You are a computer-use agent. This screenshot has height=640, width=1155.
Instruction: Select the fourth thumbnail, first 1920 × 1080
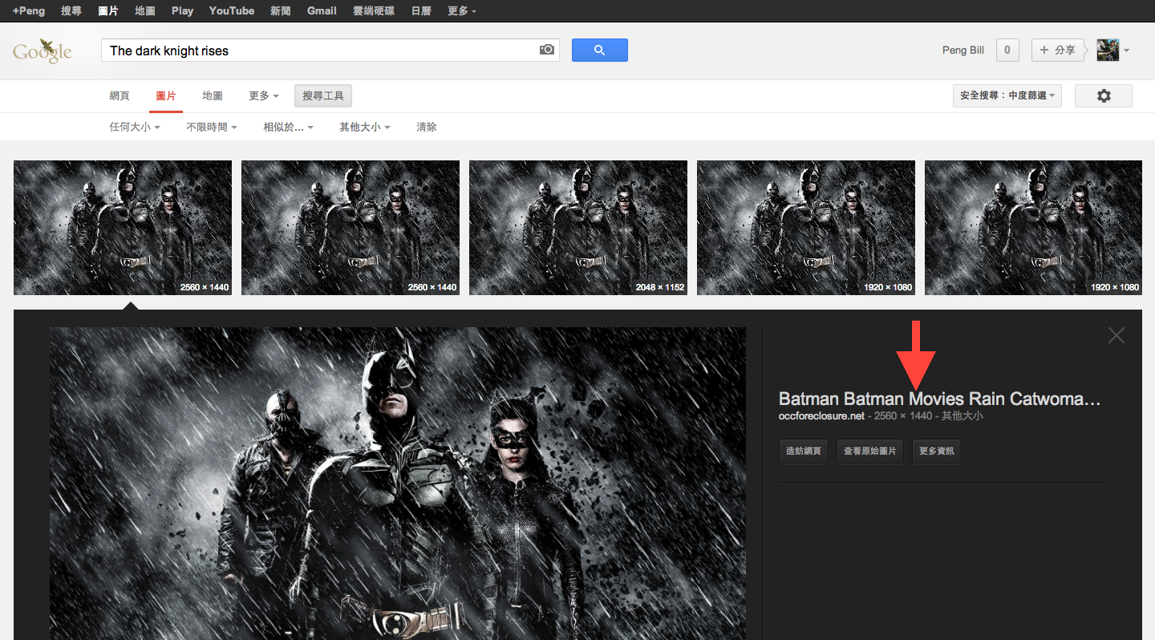pyautogui.click(x=806, y=228)
